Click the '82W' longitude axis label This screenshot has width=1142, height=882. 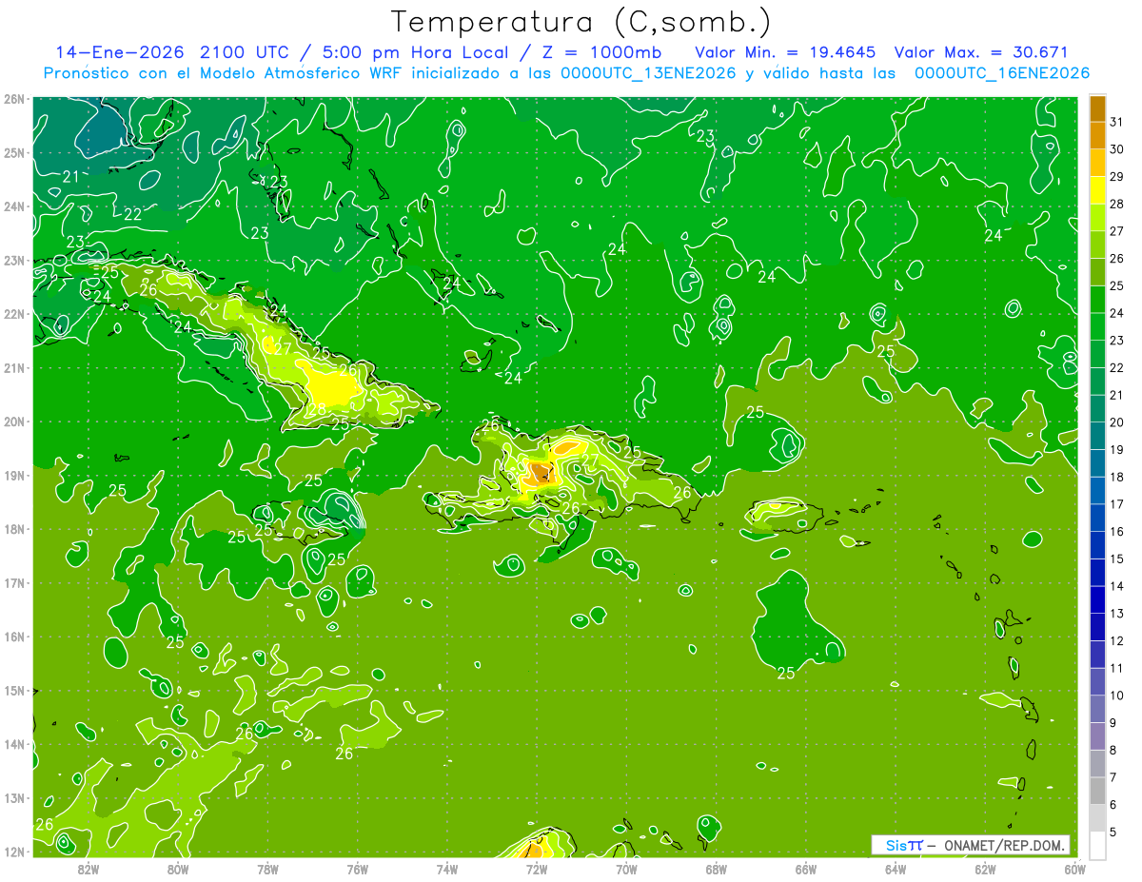(x=88, y=869)
